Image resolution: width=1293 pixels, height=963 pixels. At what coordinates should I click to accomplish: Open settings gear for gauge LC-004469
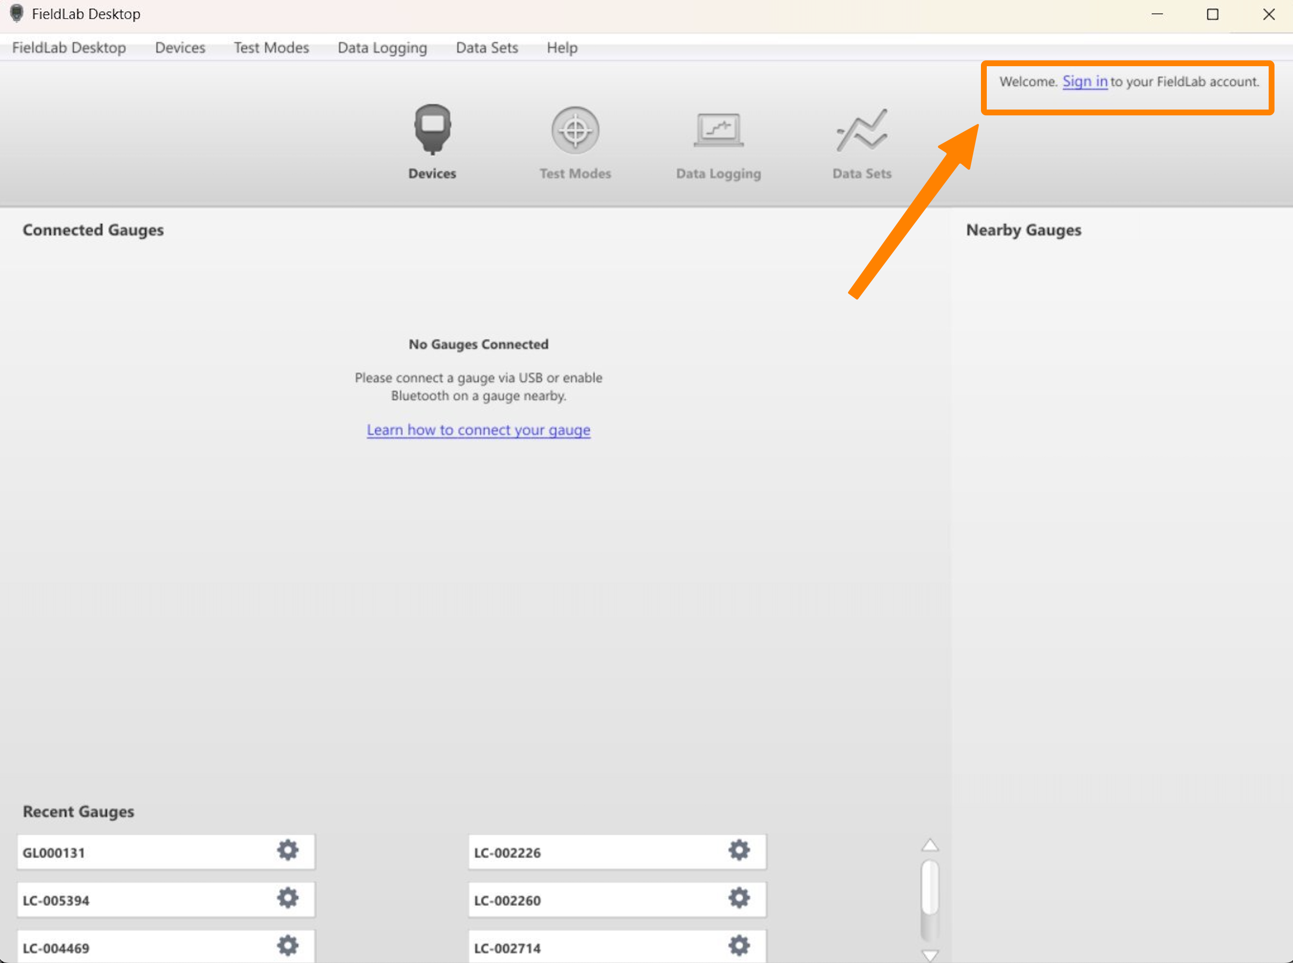(287, 945)
